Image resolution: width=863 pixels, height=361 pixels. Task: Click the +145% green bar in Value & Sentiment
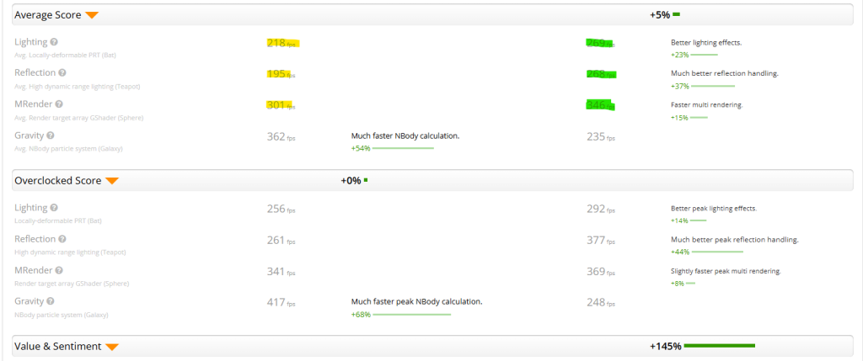[x=719, y=346]
